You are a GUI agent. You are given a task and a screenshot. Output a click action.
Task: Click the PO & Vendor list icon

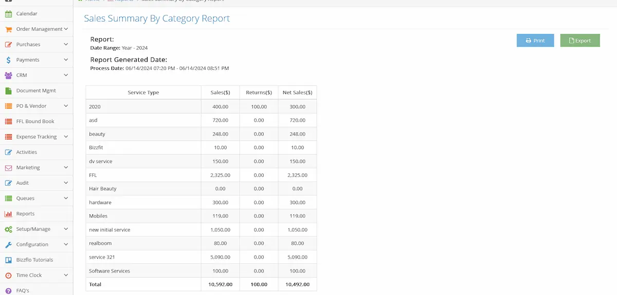(8, 106)
